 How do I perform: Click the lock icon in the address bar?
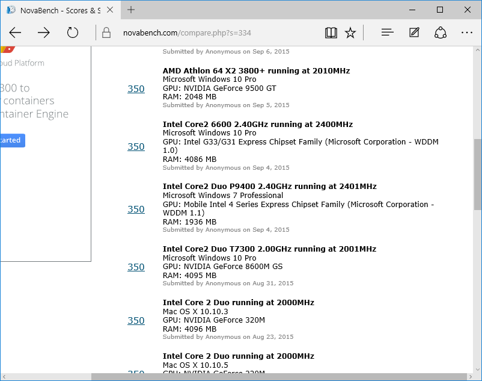[106, 33]
